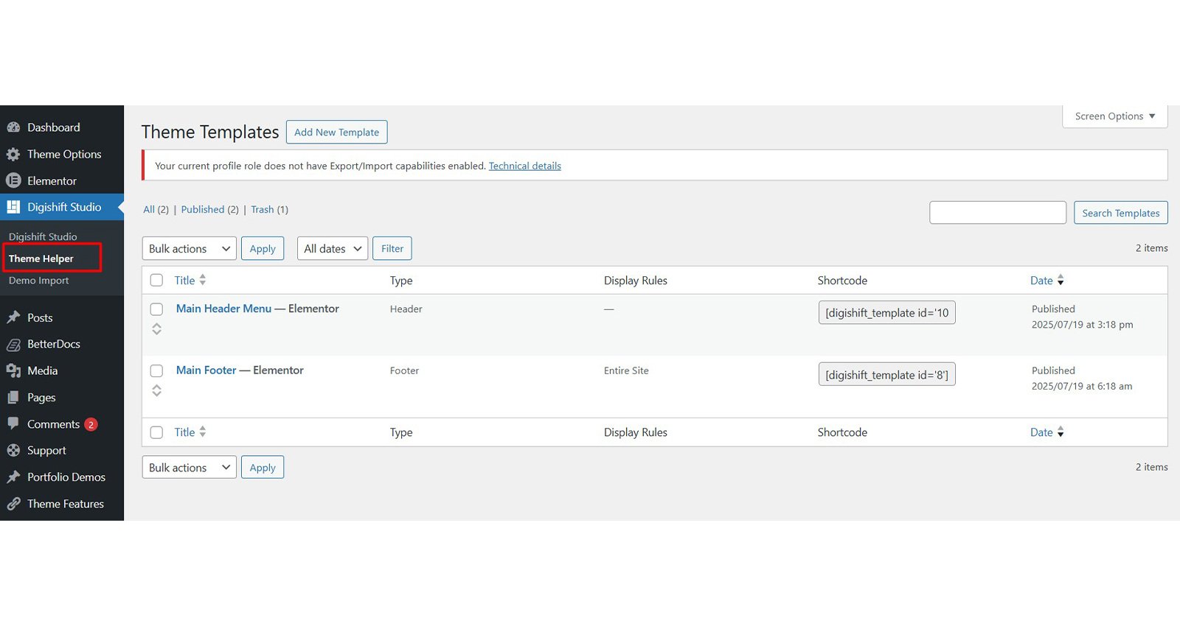Click the BetterDocs icon in sidebar
The width and height of the screenshot is (1180, 626).
point(13,344)
